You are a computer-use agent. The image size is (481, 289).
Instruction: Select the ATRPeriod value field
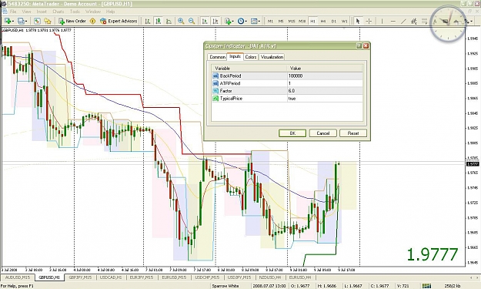325,83
